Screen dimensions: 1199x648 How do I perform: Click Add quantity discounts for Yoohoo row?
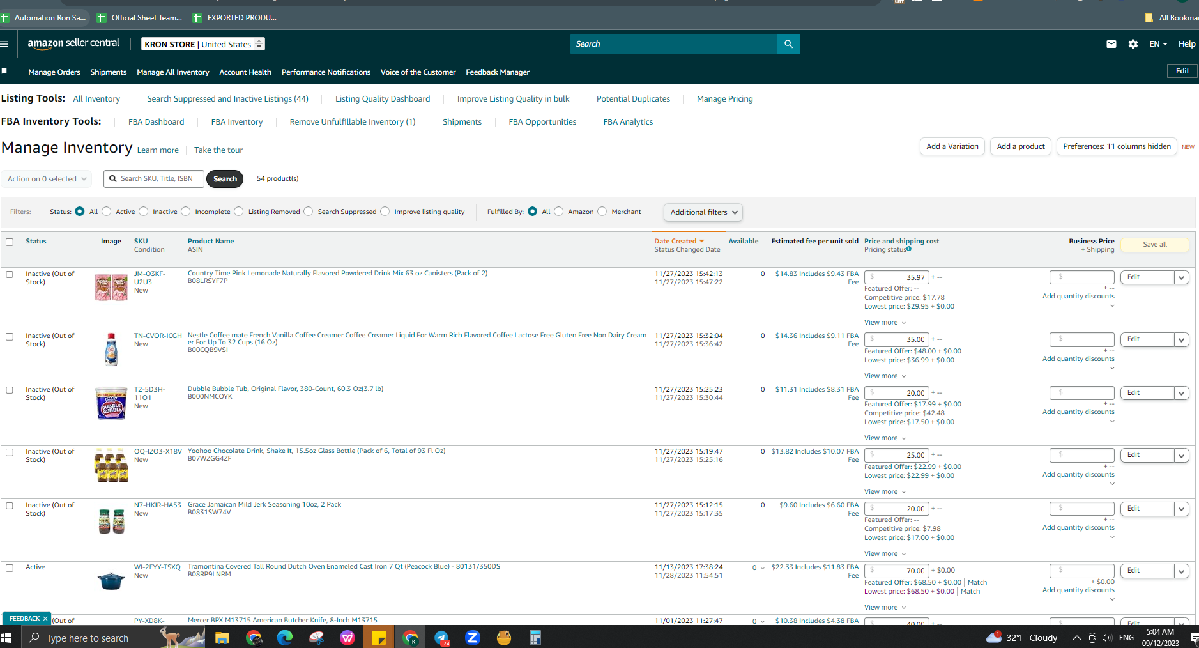pos(1078,474)
